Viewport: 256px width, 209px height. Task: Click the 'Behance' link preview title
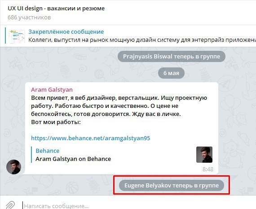48,151
